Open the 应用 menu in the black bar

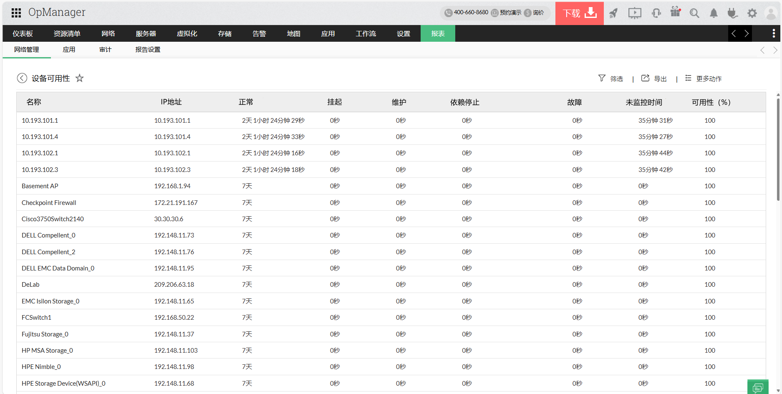pyautogui.click(x=328, y=34)
